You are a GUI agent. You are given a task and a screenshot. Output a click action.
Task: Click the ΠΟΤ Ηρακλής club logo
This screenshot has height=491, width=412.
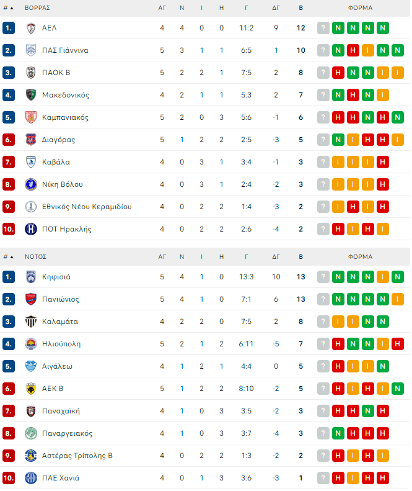click(x=31, y=229)
